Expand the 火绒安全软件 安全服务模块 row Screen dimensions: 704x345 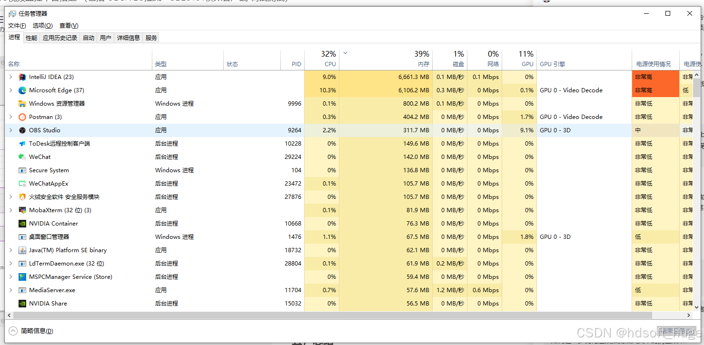coord(10,197)
